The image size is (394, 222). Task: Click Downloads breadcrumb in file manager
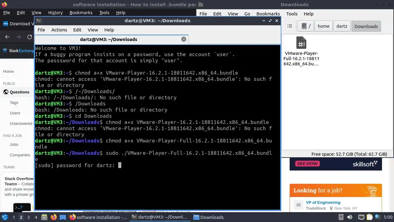(x=366, y=26)
